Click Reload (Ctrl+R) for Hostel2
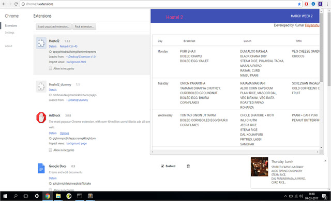Image resolution: width=331 pixels, height=207 pixels. pyautogui.click(x=69, y=46)
